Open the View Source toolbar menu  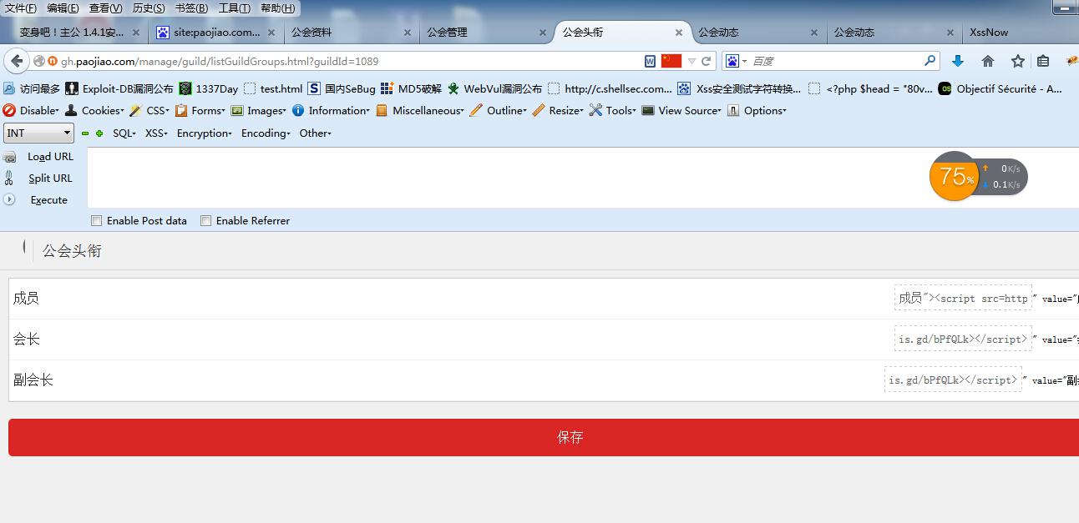[x=681, y=110]
